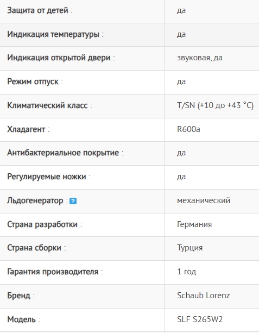Select the Льдогенератор label
This screenshot has width=259, height=333.
35,200
